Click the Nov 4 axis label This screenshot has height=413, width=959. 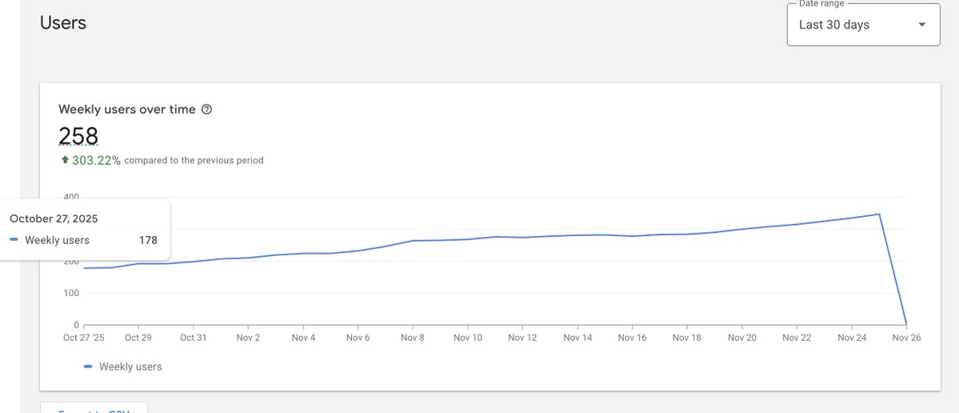click(x=303, y=337)
